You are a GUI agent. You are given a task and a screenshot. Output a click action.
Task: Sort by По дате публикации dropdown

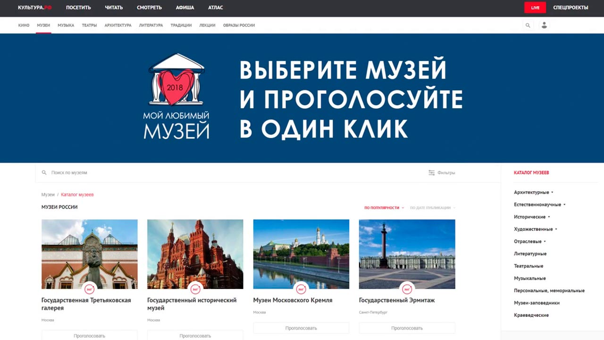(433, 208)
